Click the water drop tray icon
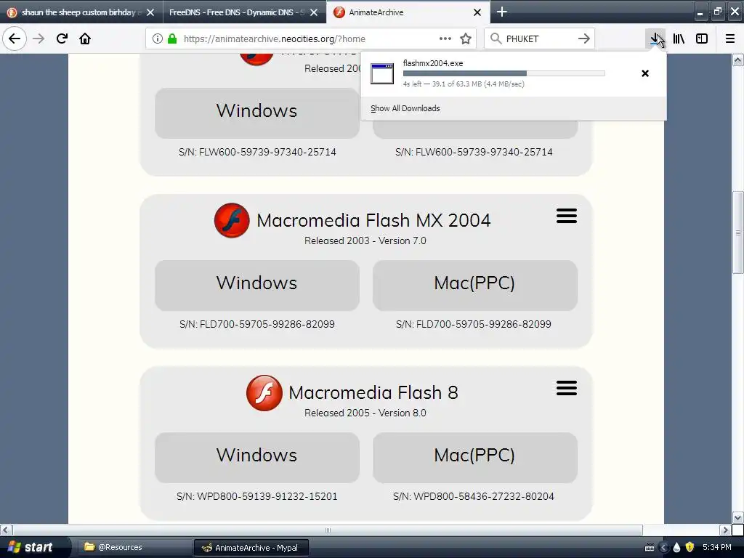Image resolution: width=744 pixels, height=558 pixels. tap(676, 547)
